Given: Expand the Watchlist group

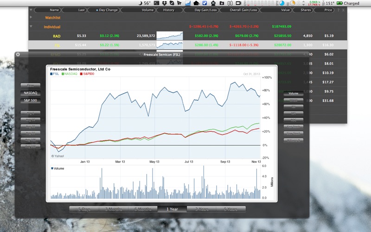Looking at the screenshot, I should [31, 17].
